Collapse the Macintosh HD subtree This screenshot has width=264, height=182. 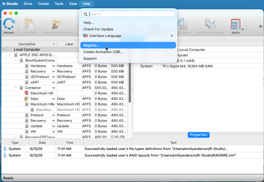point(21,104)
